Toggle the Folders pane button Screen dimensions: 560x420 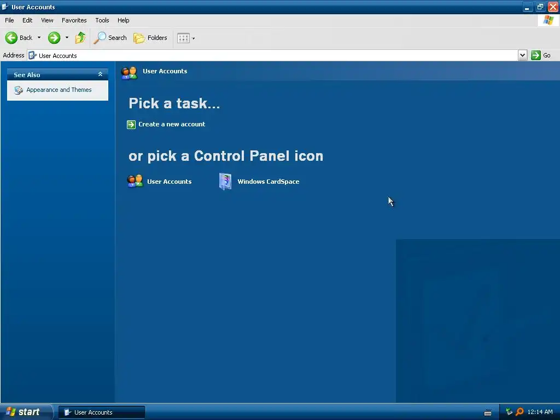pyautogui.click(x=150, y=38)
